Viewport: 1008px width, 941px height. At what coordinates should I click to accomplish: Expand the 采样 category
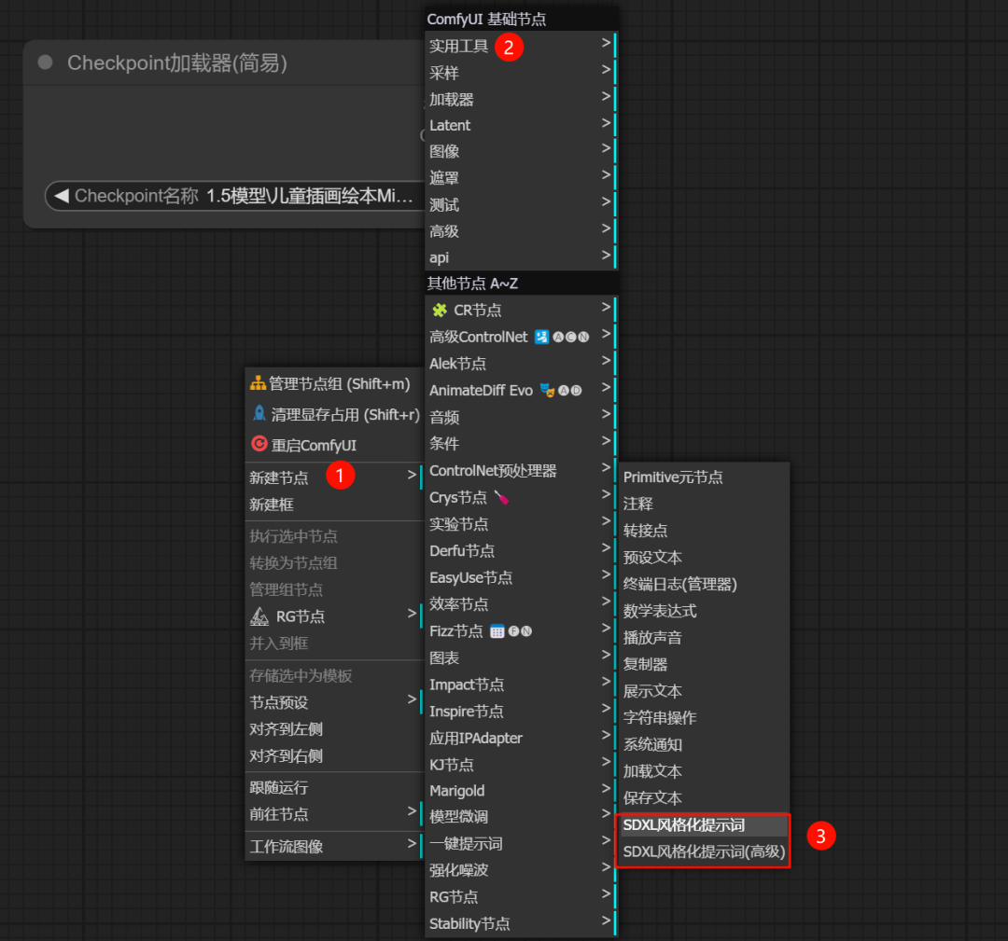pyautogui.click(x=521, y=74)
